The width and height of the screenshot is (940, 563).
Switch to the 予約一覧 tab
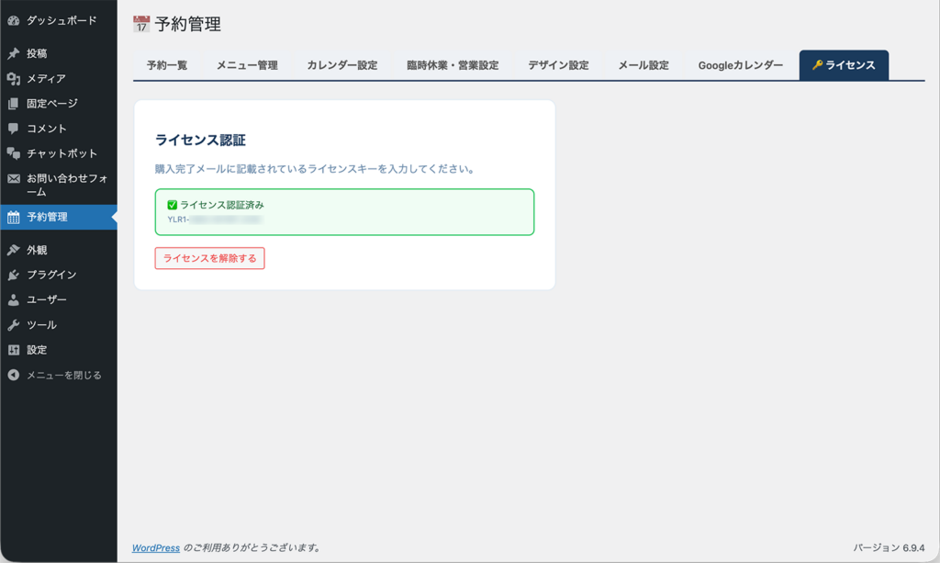tap(168, 65)
